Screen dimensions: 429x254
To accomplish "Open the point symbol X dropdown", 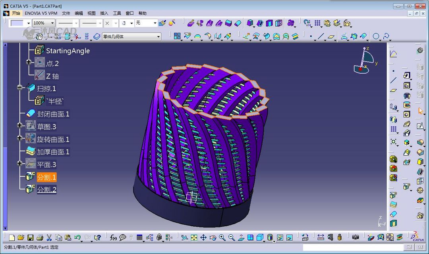I will 116,23.
